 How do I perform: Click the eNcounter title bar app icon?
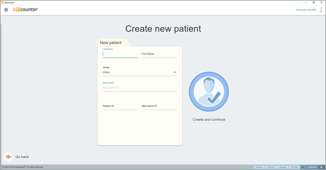click(x=2, y=2)
